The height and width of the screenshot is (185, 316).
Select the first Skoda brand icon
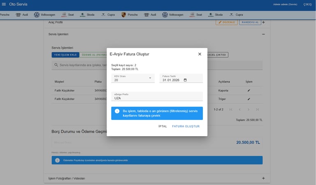[82, 15]
